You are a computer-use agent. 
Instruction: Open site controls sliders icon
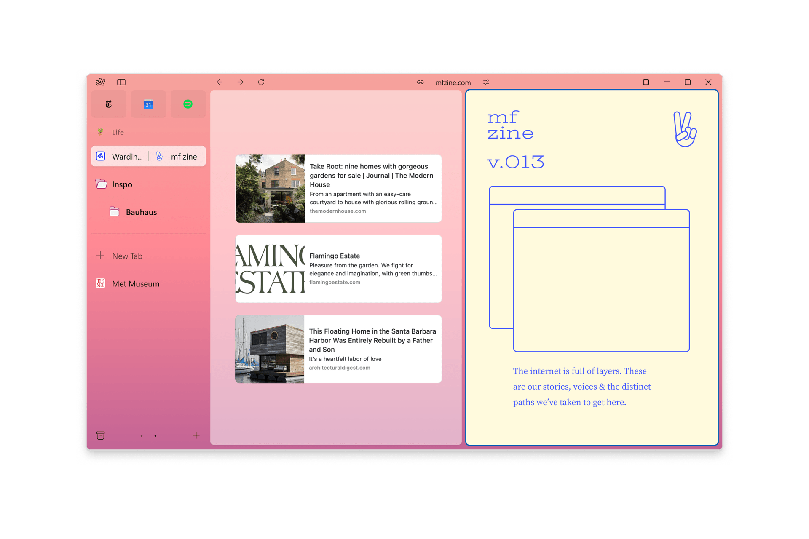coord(486,83)
